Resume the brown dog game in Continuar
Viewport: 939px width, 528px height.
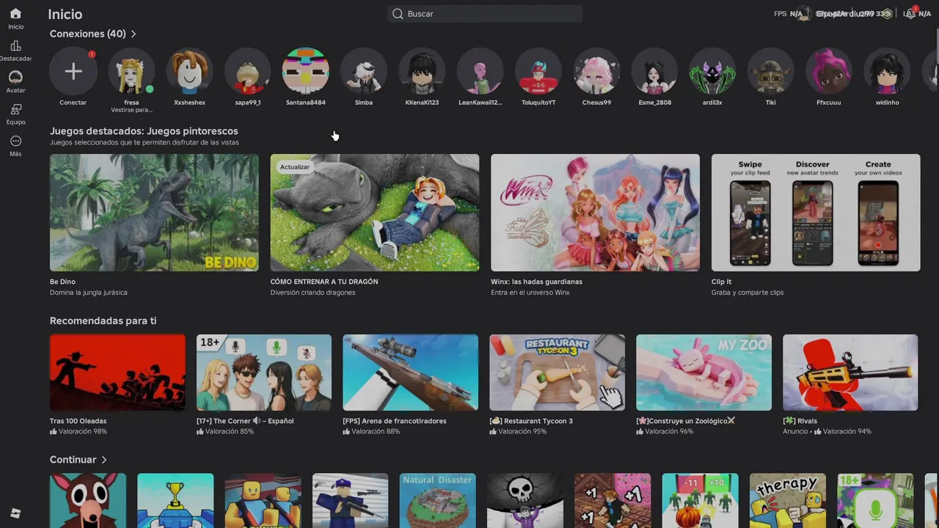88,501
